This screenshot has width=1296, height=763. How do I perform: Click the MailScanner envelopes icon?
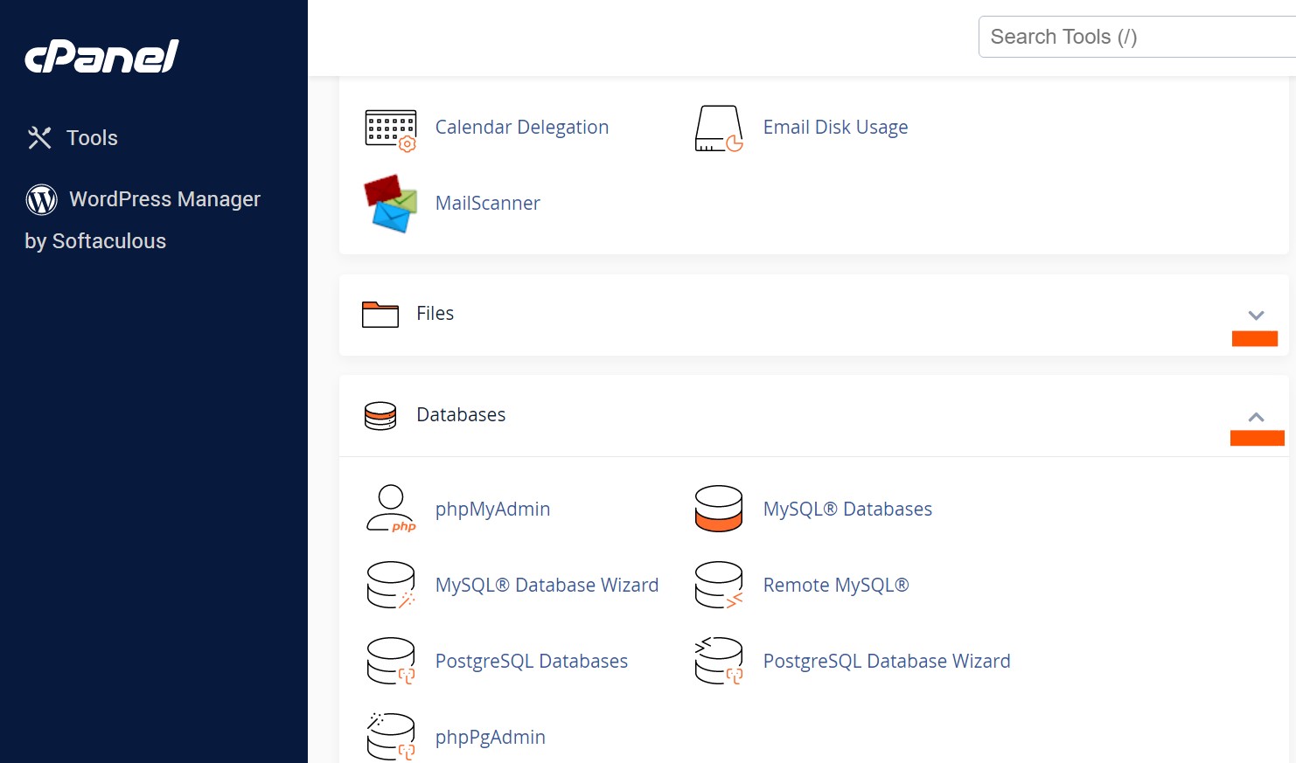point(391,204)
